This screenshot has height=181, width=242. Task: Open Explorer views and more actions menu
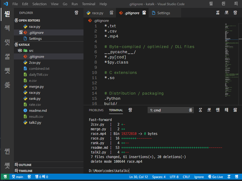pyautogui.click(x=76, y=13)
